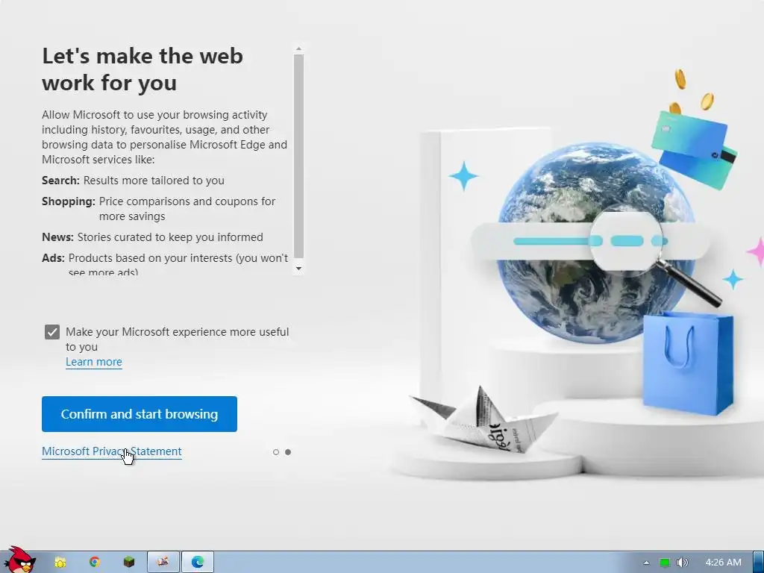Click the "Search:" label text
The image size is (764, 573).
60,181
